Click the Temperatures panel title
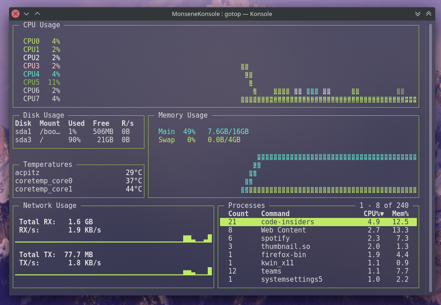 (47, 164)
